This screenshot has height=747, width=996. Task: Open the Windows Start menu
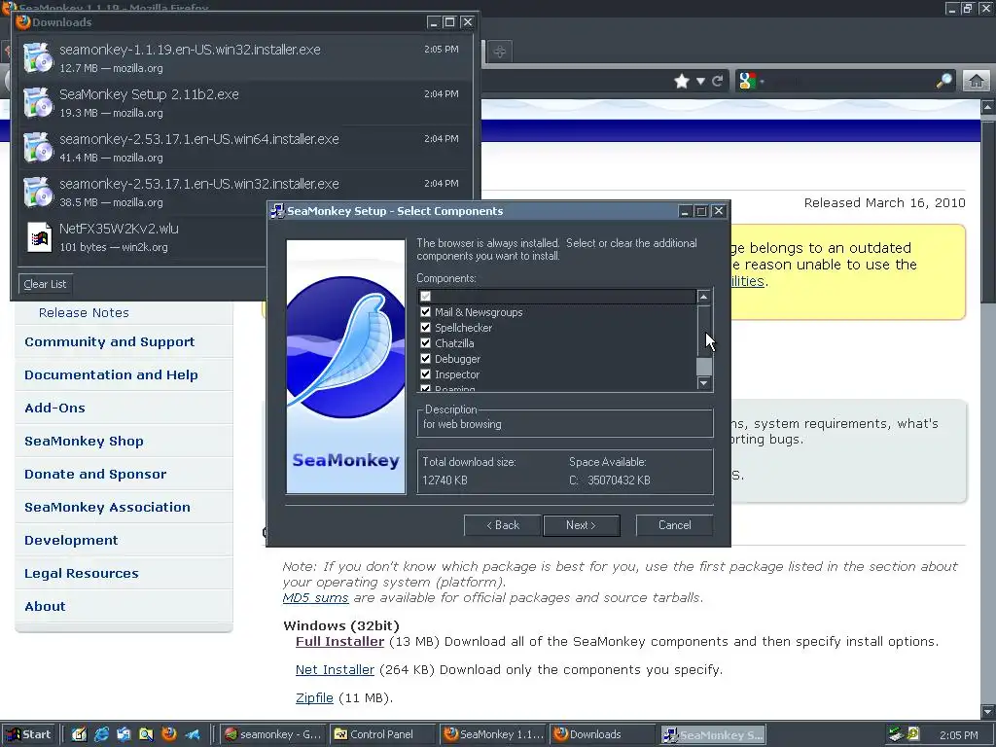(28, 734)
